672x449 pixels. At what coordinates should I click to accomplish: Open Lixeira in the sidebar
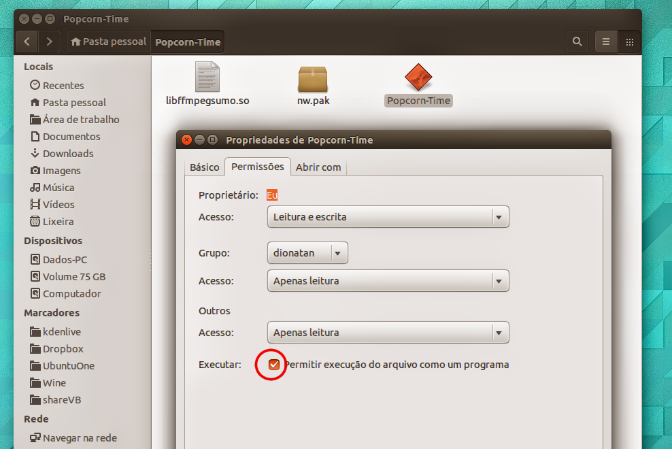tap(52, 222)
